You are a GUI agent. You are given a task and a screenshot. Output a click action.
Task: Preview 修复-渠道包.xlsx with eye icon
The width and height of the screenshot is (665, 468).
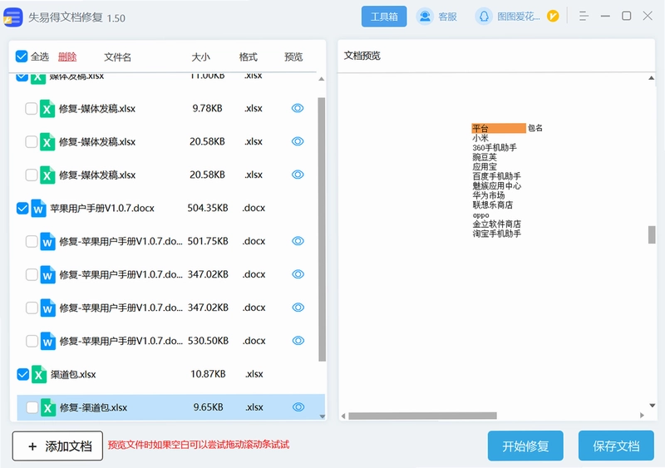298,407
